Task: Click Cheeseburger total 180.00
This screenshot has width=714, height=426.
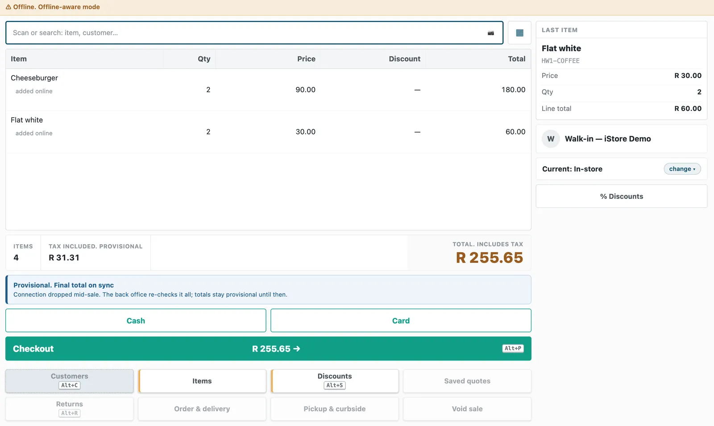Action: [513, 90]
